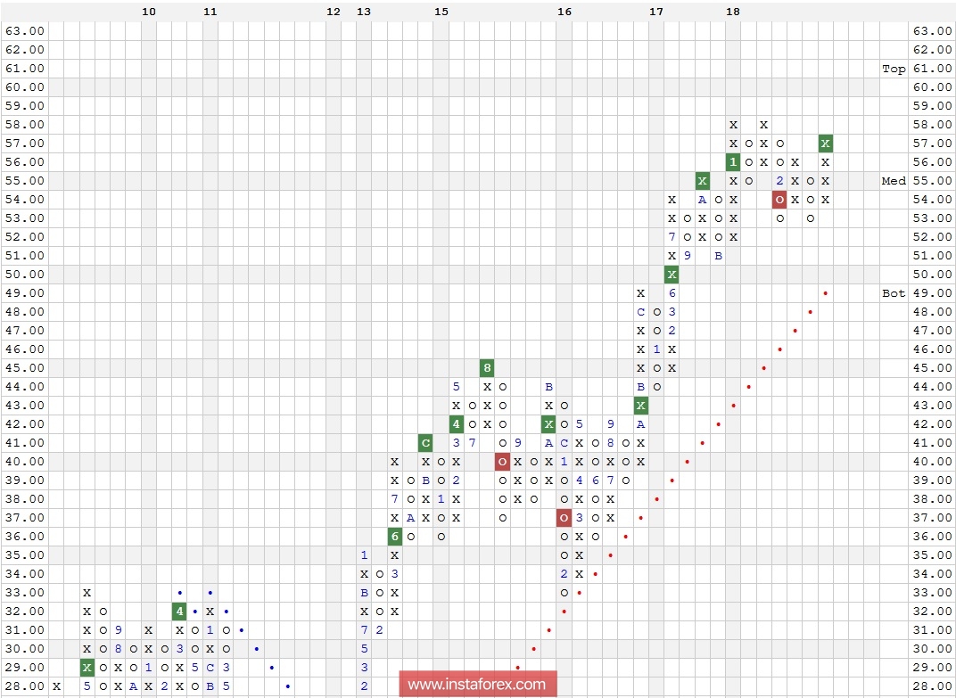The width and height of the screenshot is (956, 698).
Task: Select the blue C in the 48.00 row
Action: tap(641, 311)
